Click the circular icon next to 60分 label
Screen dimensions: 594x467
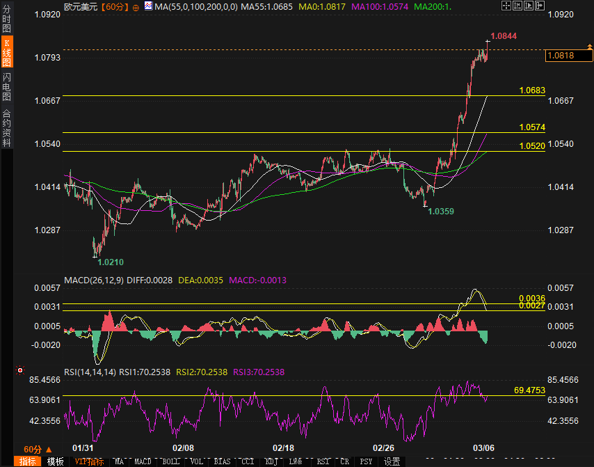135,6
